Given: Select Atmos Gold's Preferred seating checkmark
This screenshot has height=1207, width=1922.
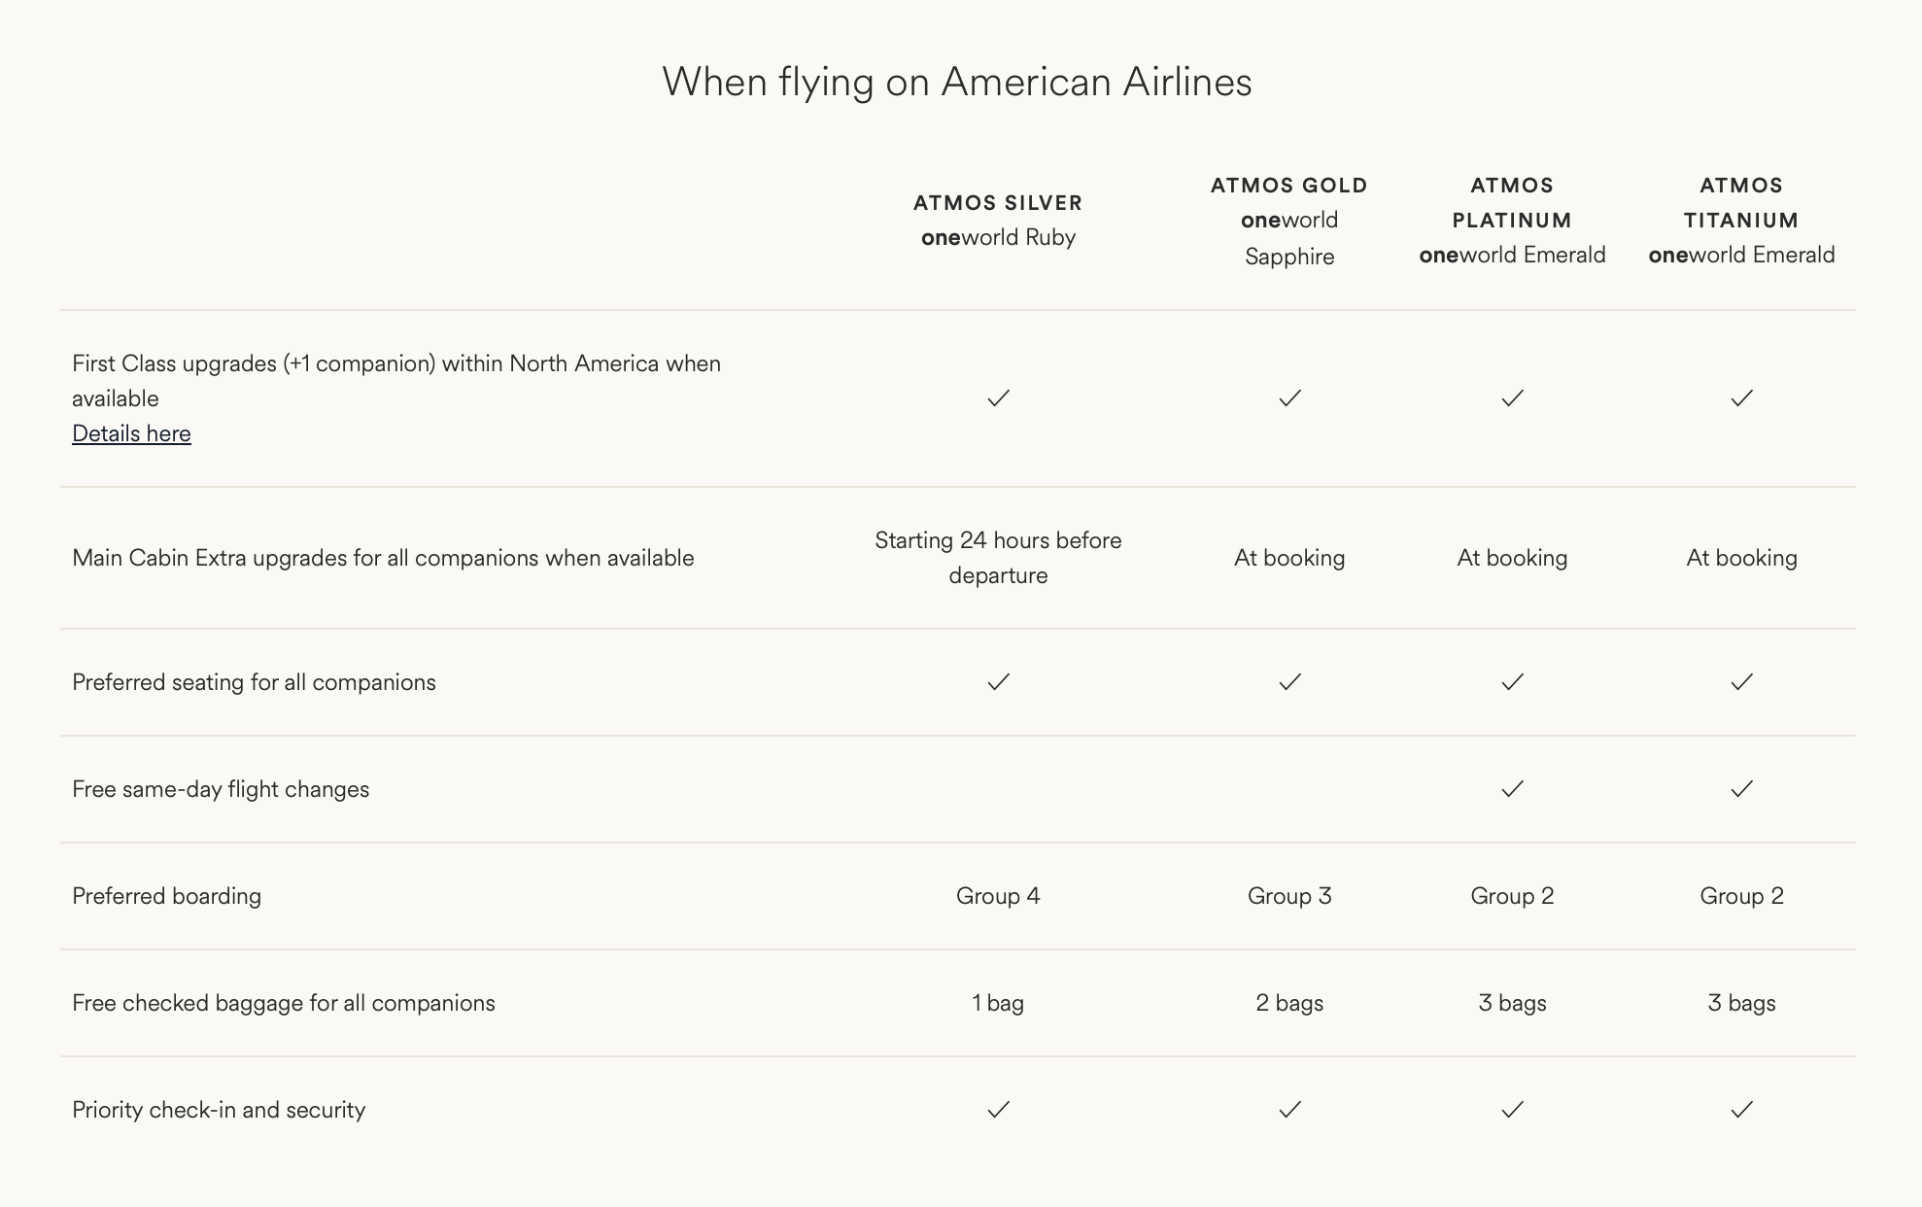Looking at the screenshot, I should tap(1289, 682).
